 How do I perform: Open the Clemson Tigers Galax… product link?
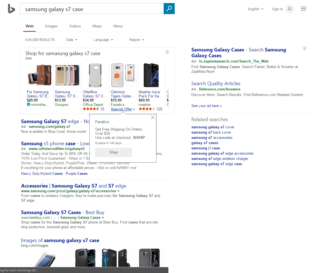pyautogui.click(x=123, y=94)
